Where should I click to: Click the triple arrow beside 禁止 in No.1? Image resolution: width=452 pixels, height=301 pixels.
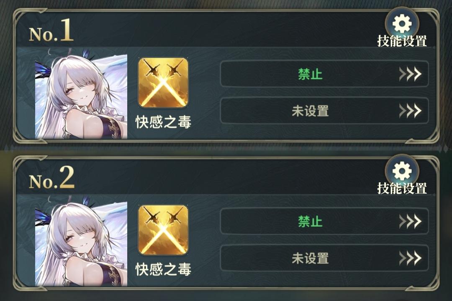pos(410,74)
